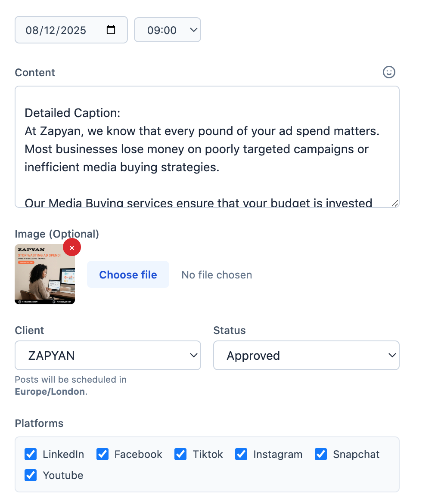Expand the Client dropdown showing ZAPYAN
441x501 pixels.
click(108, 356)
